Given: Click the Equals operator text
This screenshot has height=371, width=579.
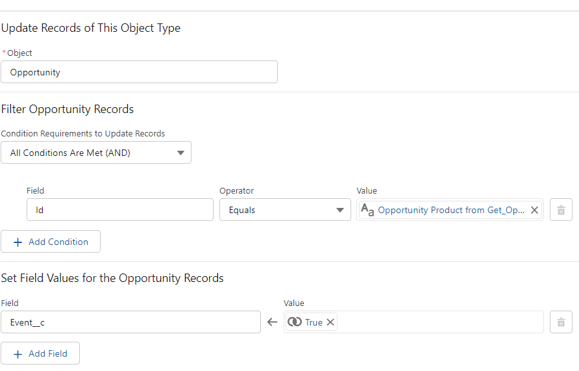Looking at the screenshot, I should pyautogui.click(x=241, y=210).
